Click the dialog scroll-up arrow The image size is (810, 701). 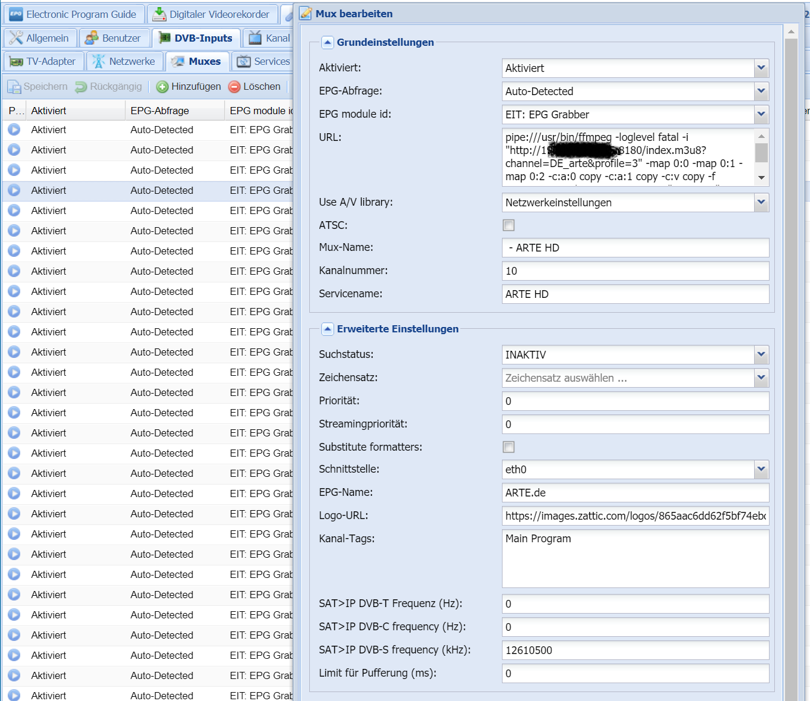pyautogui.click(x=791, y=32)
